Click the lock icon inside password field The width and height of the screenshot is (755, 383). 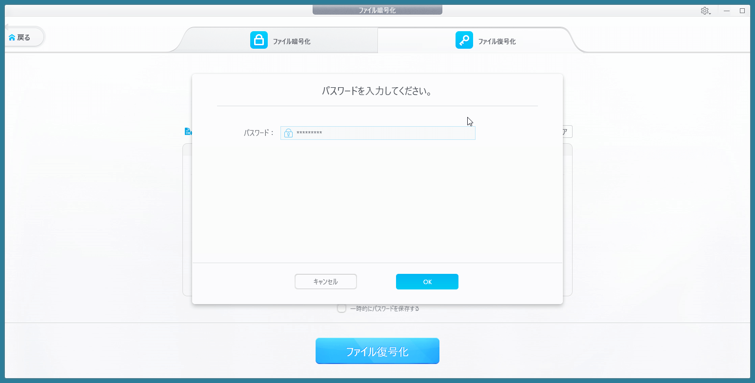pyautogui.click(x=288, y=133)
